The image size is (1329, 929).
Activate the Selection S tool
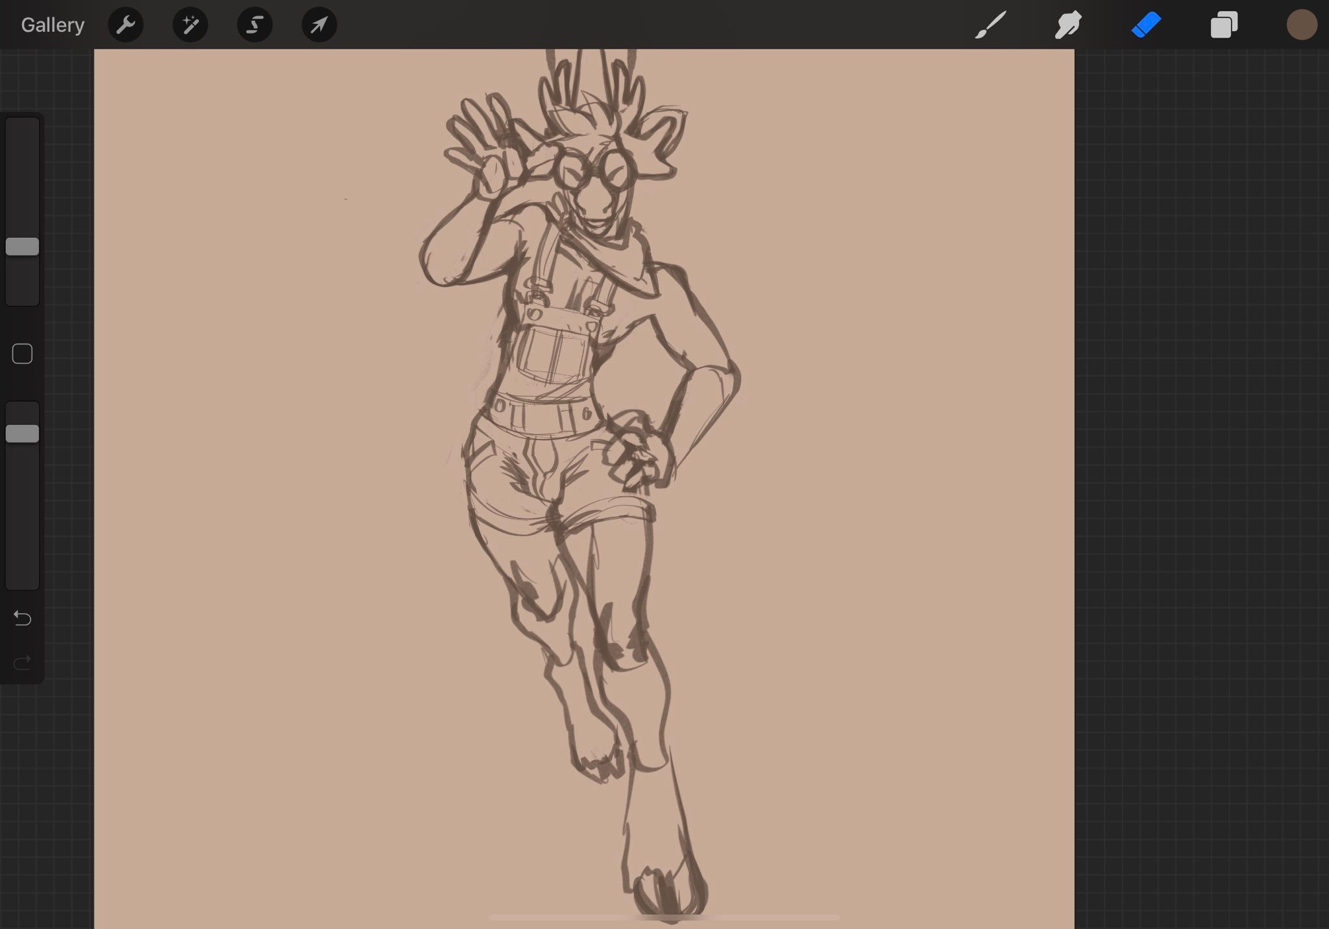pyautogui.click(x=254, y=25)
